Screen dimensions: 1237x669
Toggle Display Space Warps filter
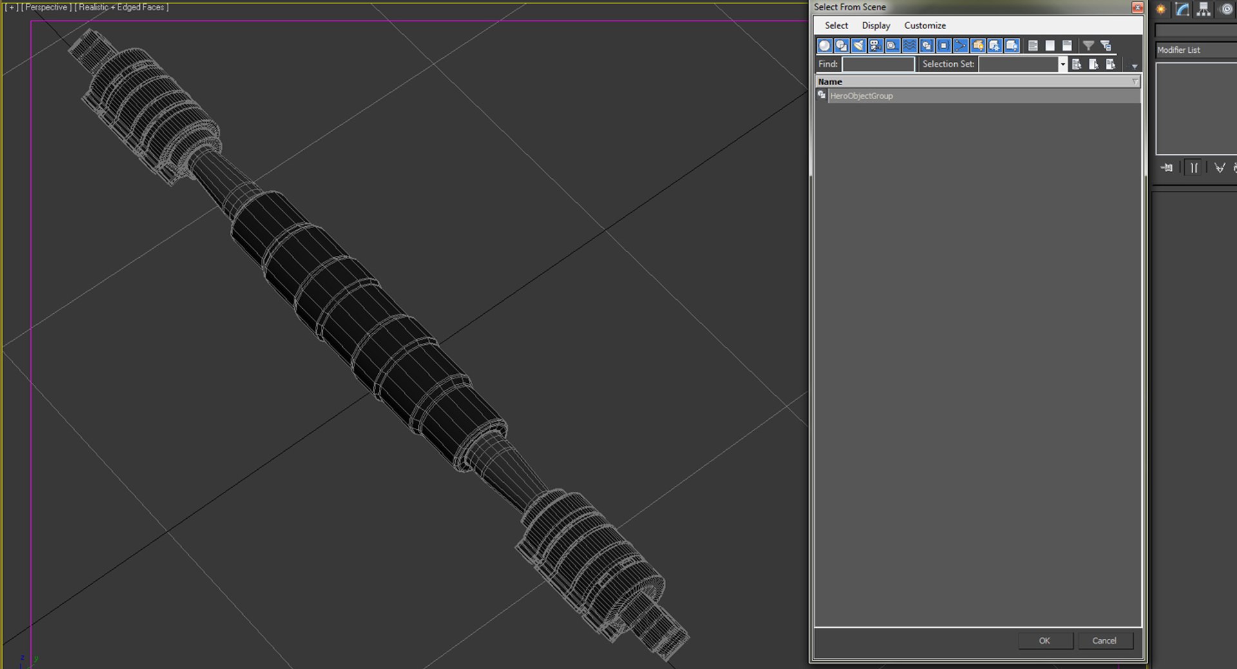910,46
